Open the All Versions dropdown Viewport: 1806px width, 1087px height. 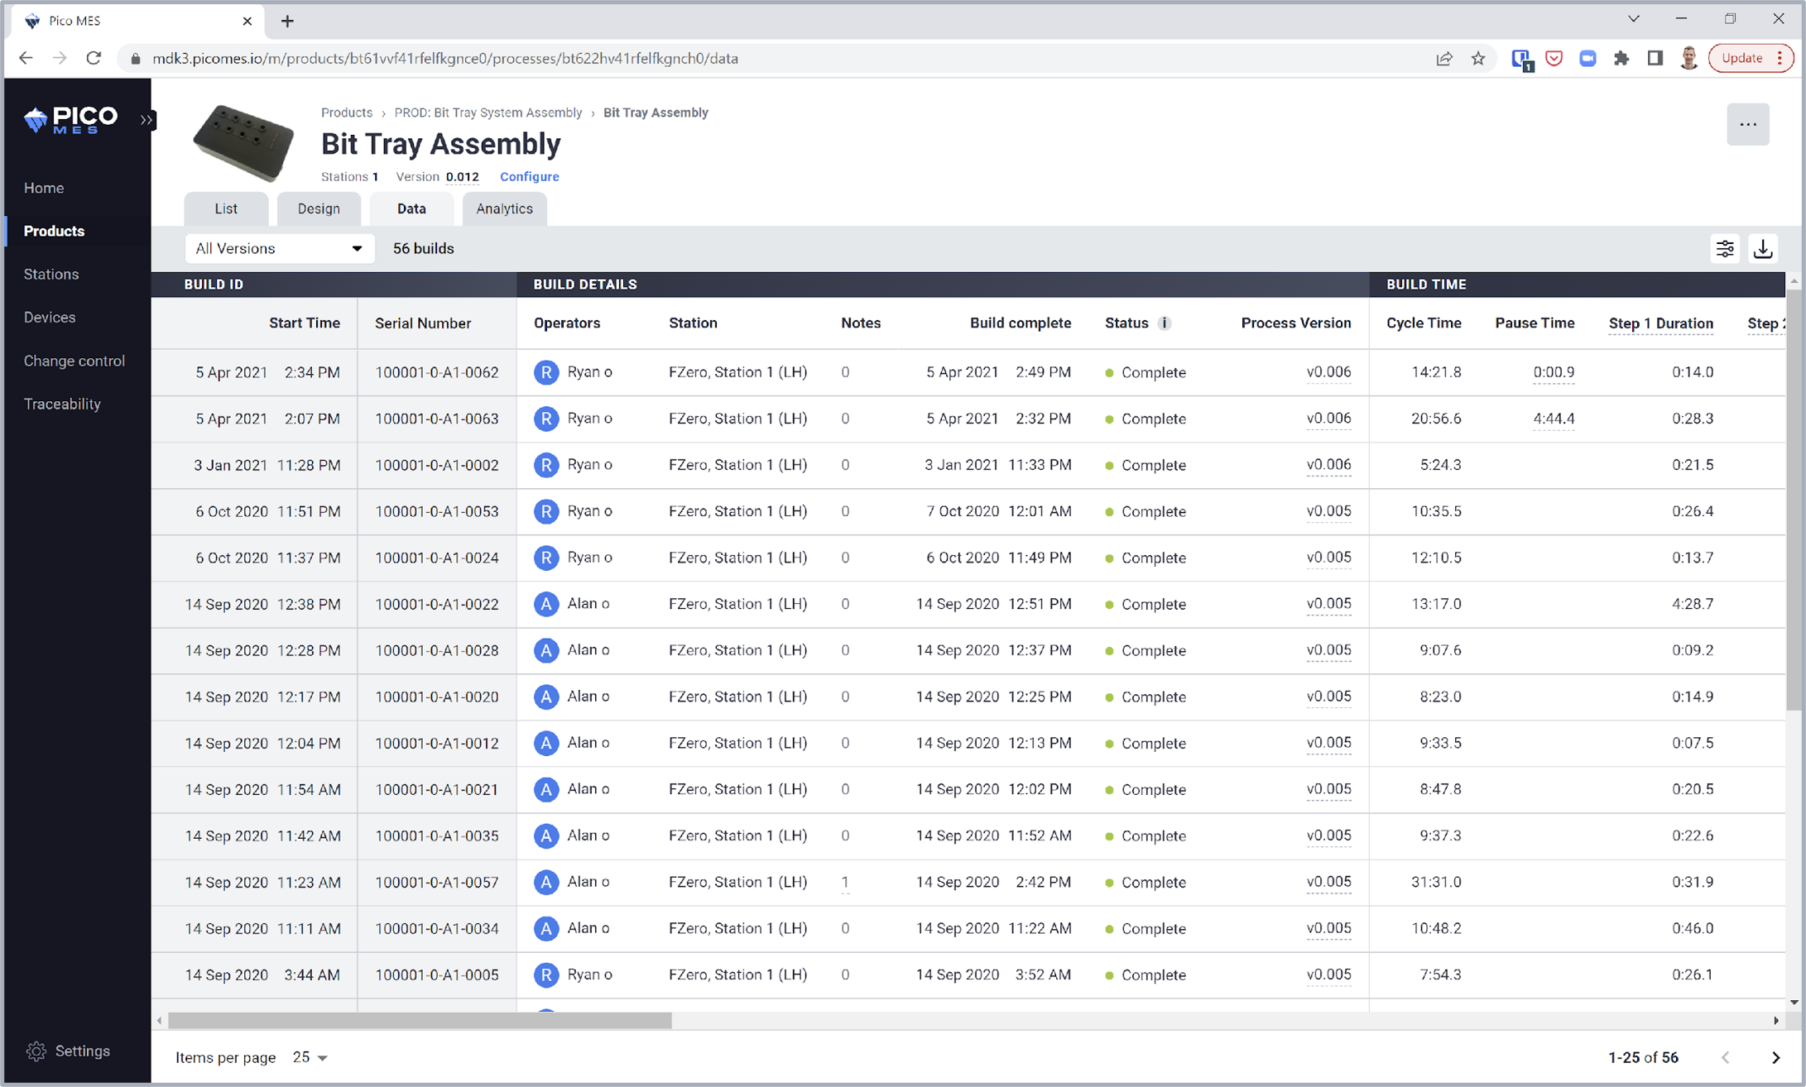point(279,248)
